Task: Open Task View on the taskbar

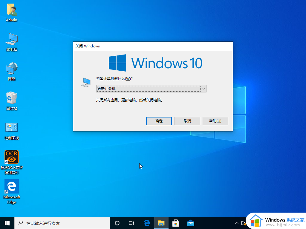Action: [131, 223]
